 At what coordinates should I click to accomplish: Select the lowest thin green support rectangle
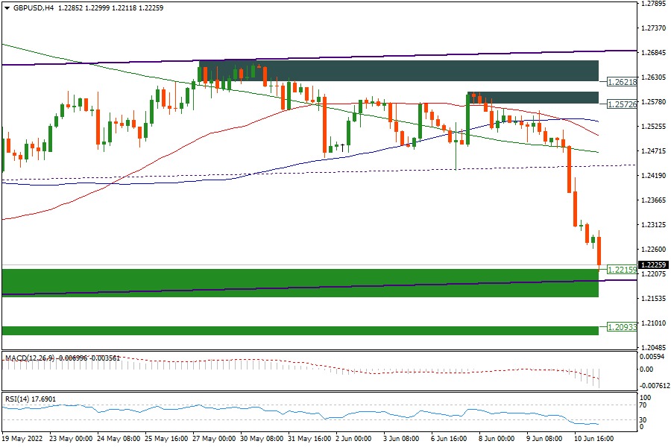300,330
